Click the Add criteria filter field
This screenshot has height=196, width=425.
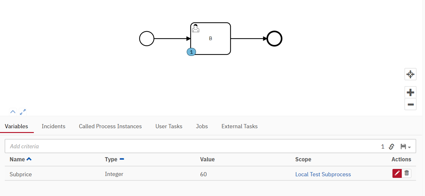click(x=96, y=146)
